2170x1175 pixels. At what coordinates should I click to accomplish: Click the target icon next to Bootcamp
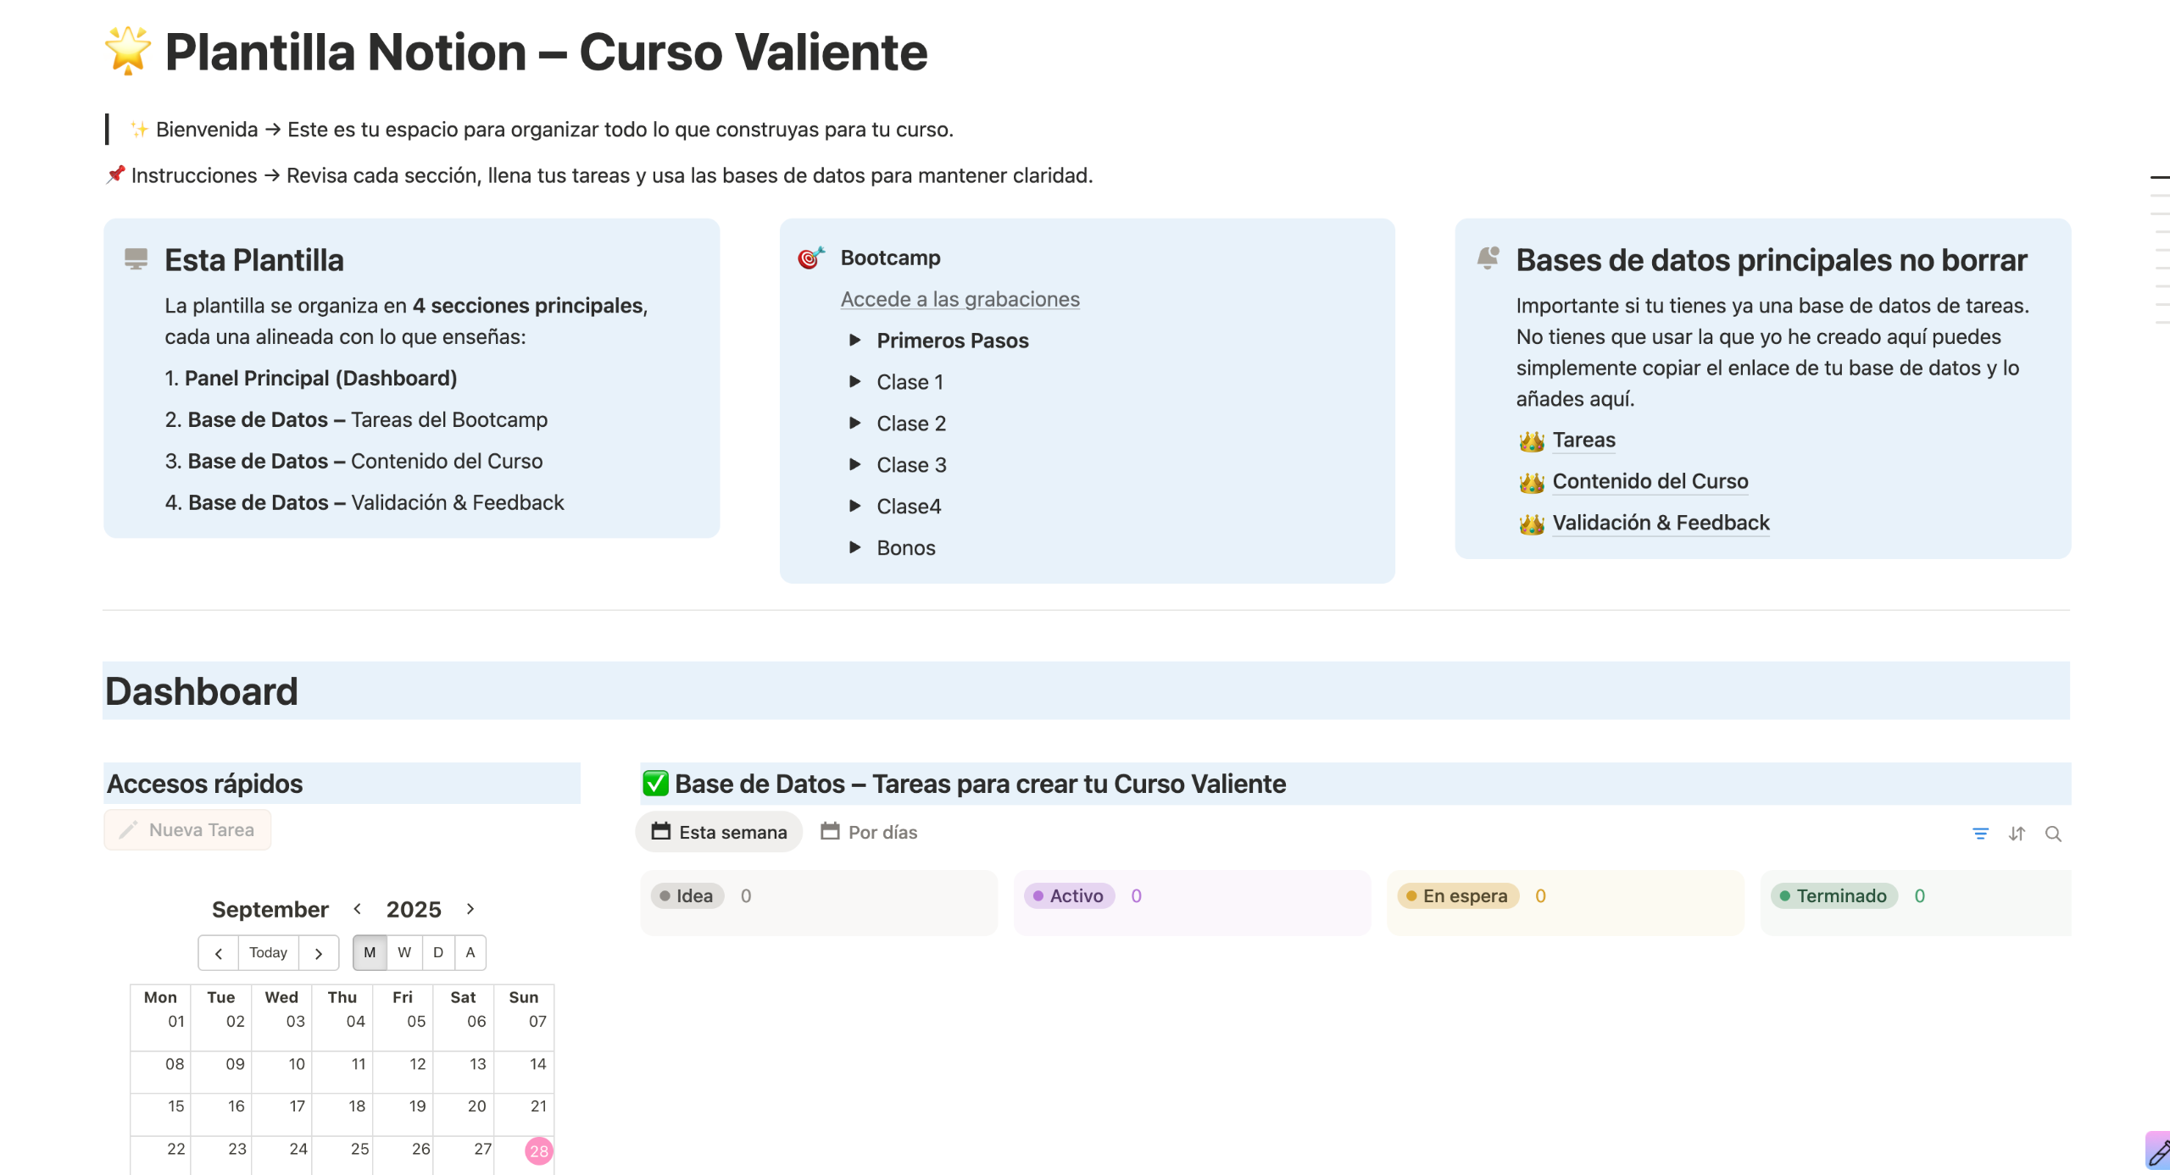[x=810, y=258]
